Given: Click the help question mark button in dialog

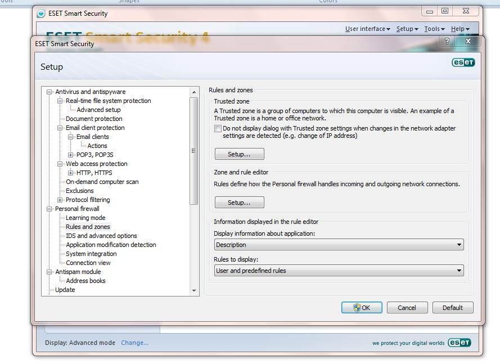Looking at the screenshot, I should coord(447,41).
